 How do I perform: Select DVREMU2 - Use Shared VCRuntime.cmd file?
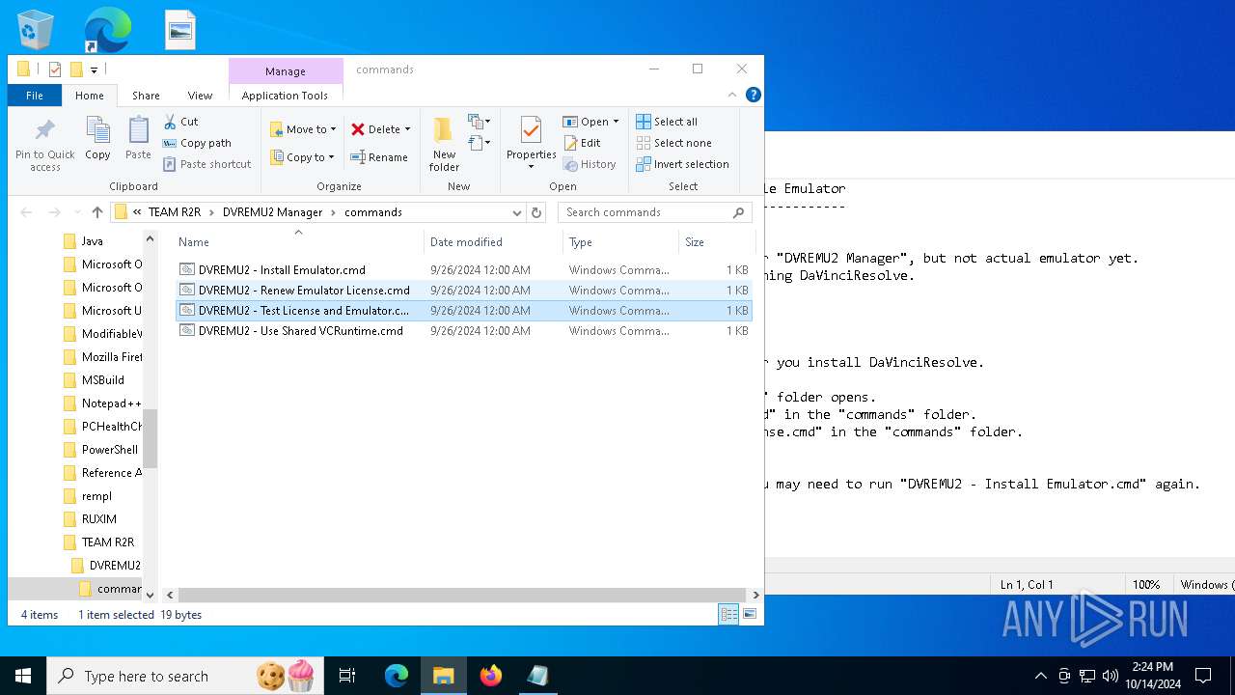pyautogui.click(x=463, y=331)
